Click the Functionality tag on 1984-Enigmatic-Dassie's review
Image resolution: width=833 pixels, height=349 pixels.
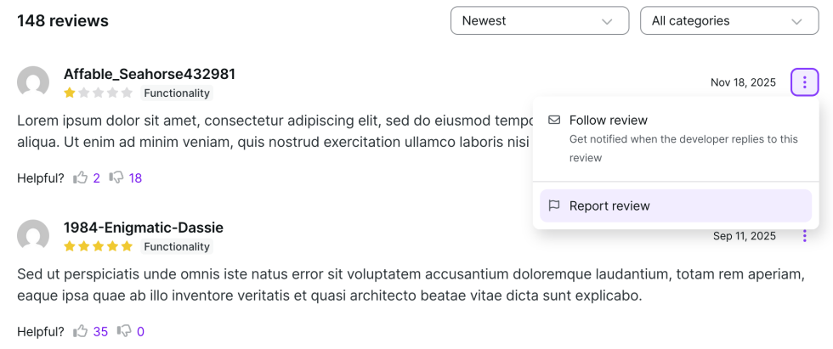[x=177, y=246]
